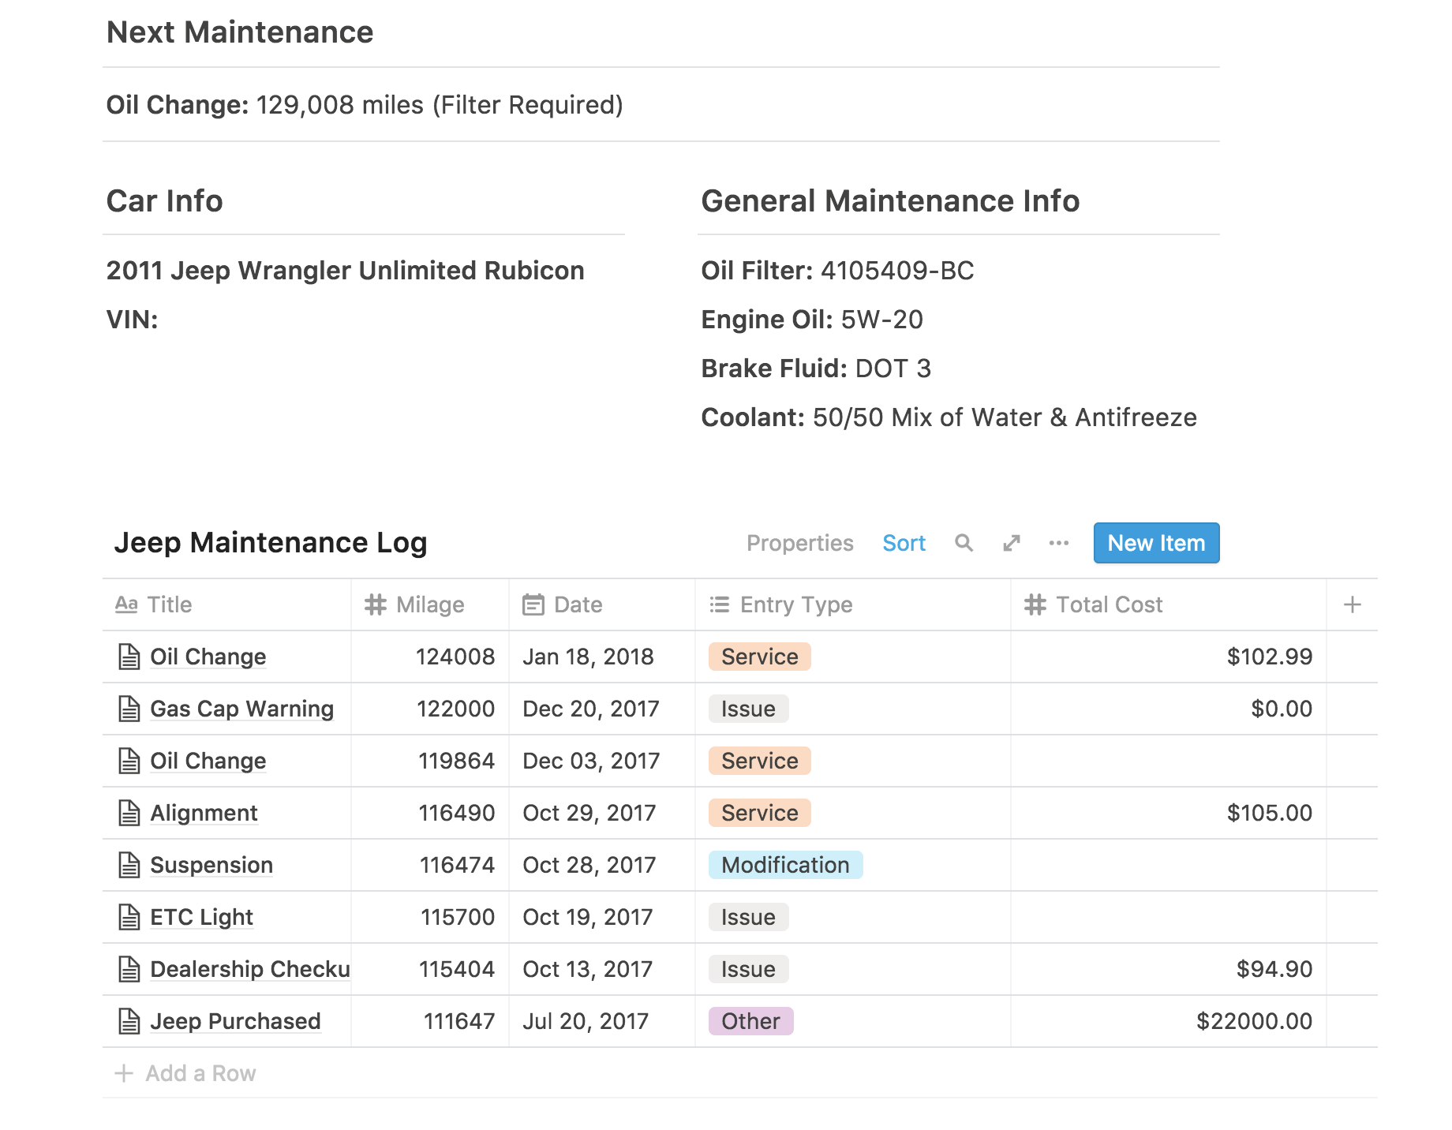
Task: Click mileage cell 115700
Action: pos(430,917)
